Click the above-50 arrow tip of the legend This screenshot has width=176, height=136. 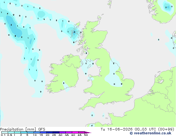tap(88, 132)
